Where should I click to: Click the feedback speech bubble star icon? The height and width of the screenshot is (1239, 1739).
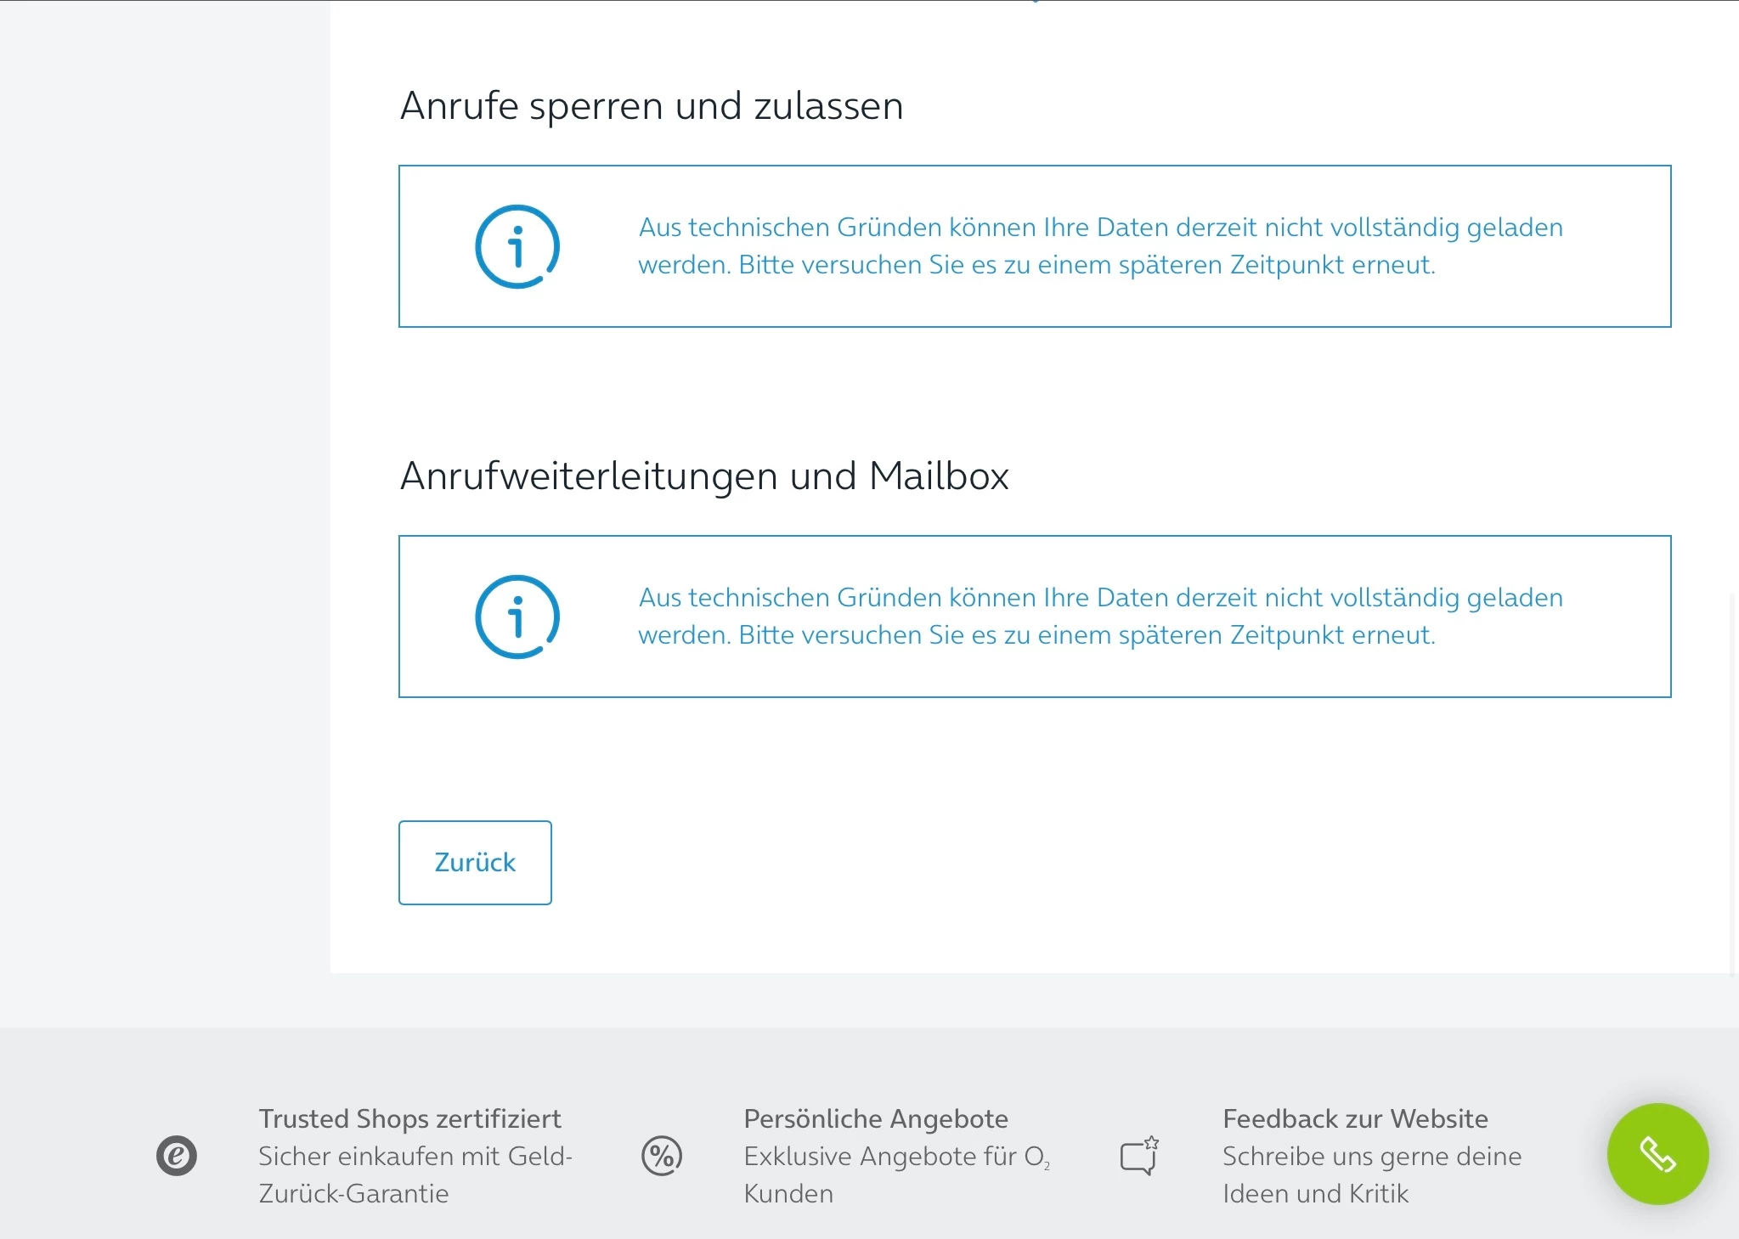(x=1138, y=1156)
